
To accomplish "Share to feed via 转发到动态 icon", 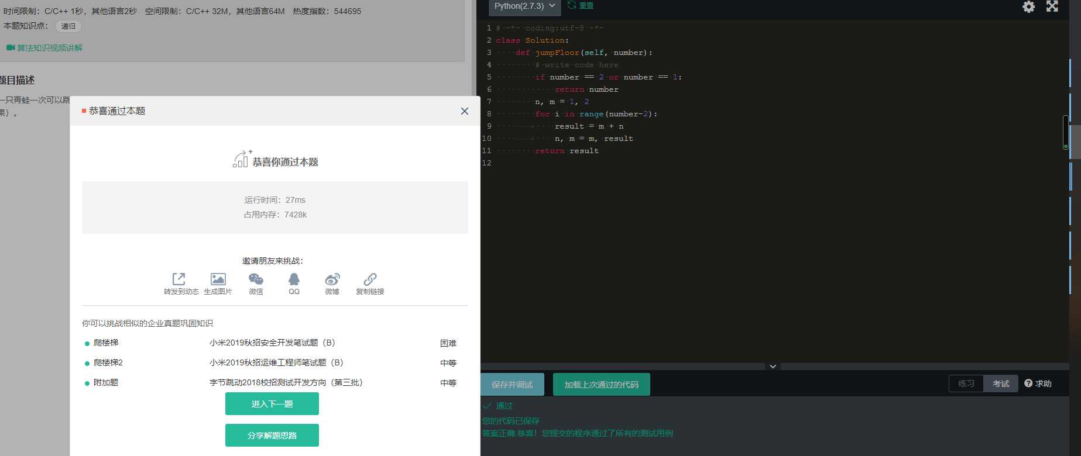I will pyautogui.click(x=179, y=279).
